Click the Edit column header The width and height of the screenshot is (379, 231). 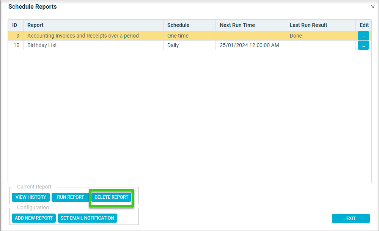[363, 25]
